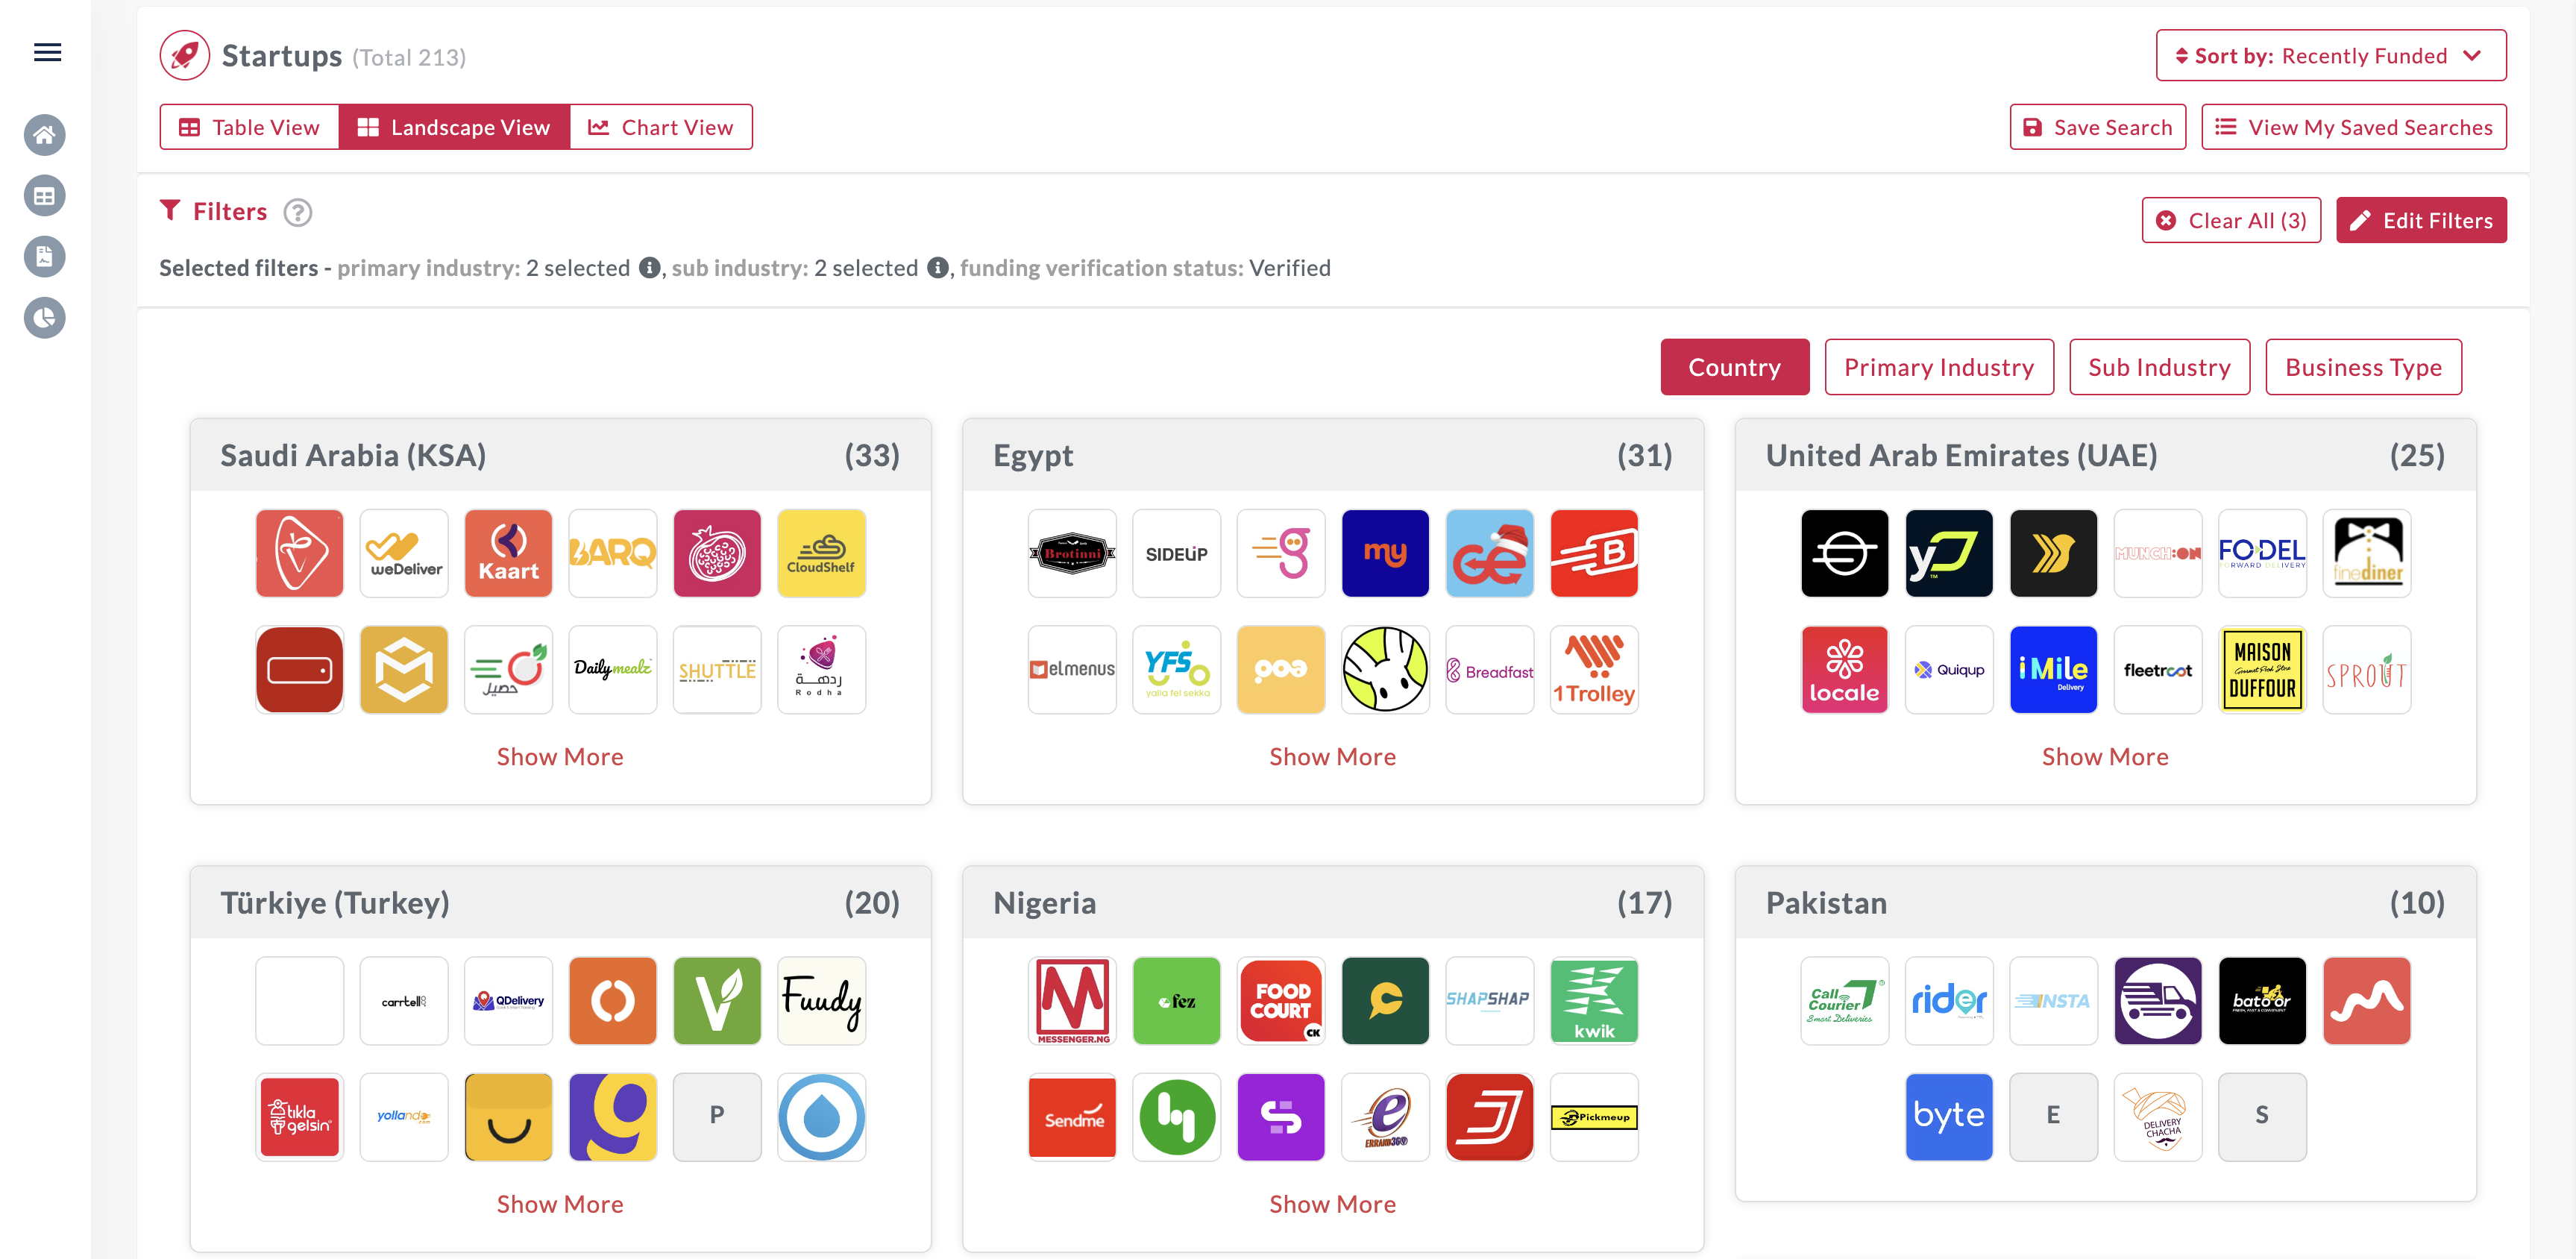
Task: Open the iMile startup logo
Action: [x=2053, y=669]
